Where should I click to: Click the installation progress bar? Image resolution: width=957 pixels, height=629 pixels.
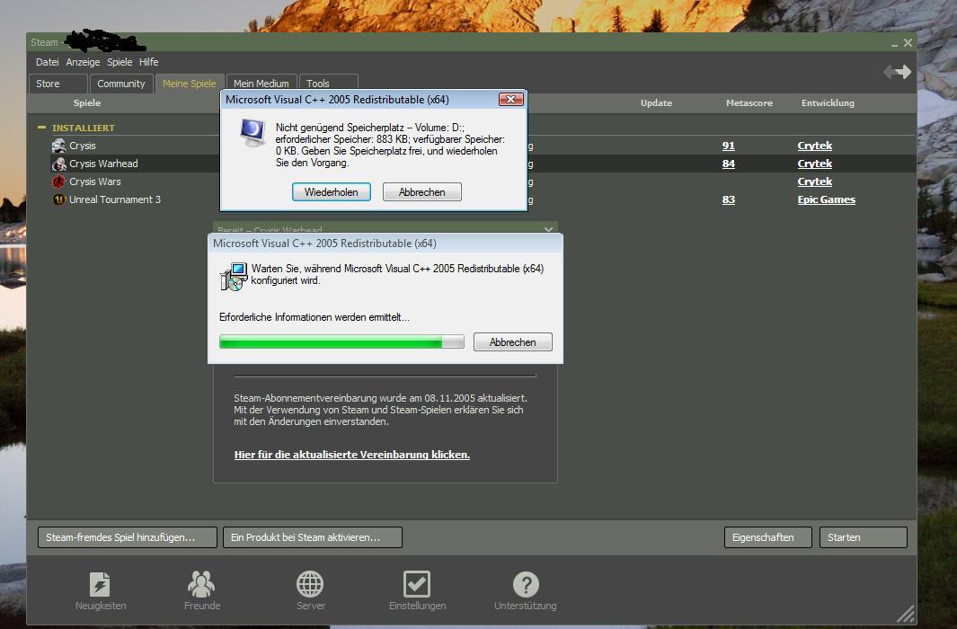341,341
